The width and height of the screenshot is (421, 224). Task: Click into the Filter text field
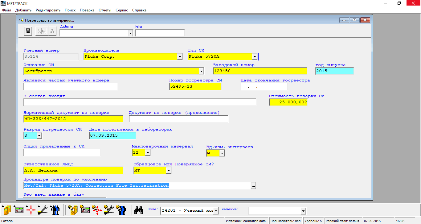coord(160,33)
